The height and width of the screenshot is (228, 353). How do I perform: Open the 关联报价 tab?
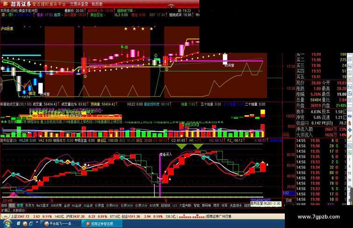[19, 210]
